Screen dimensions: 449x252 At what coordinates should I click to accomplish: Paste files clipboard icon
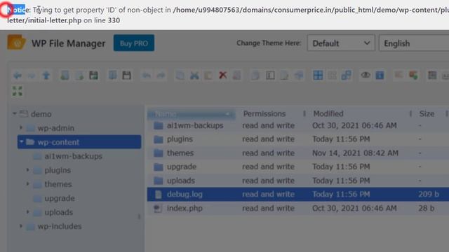tap(208, 76)
